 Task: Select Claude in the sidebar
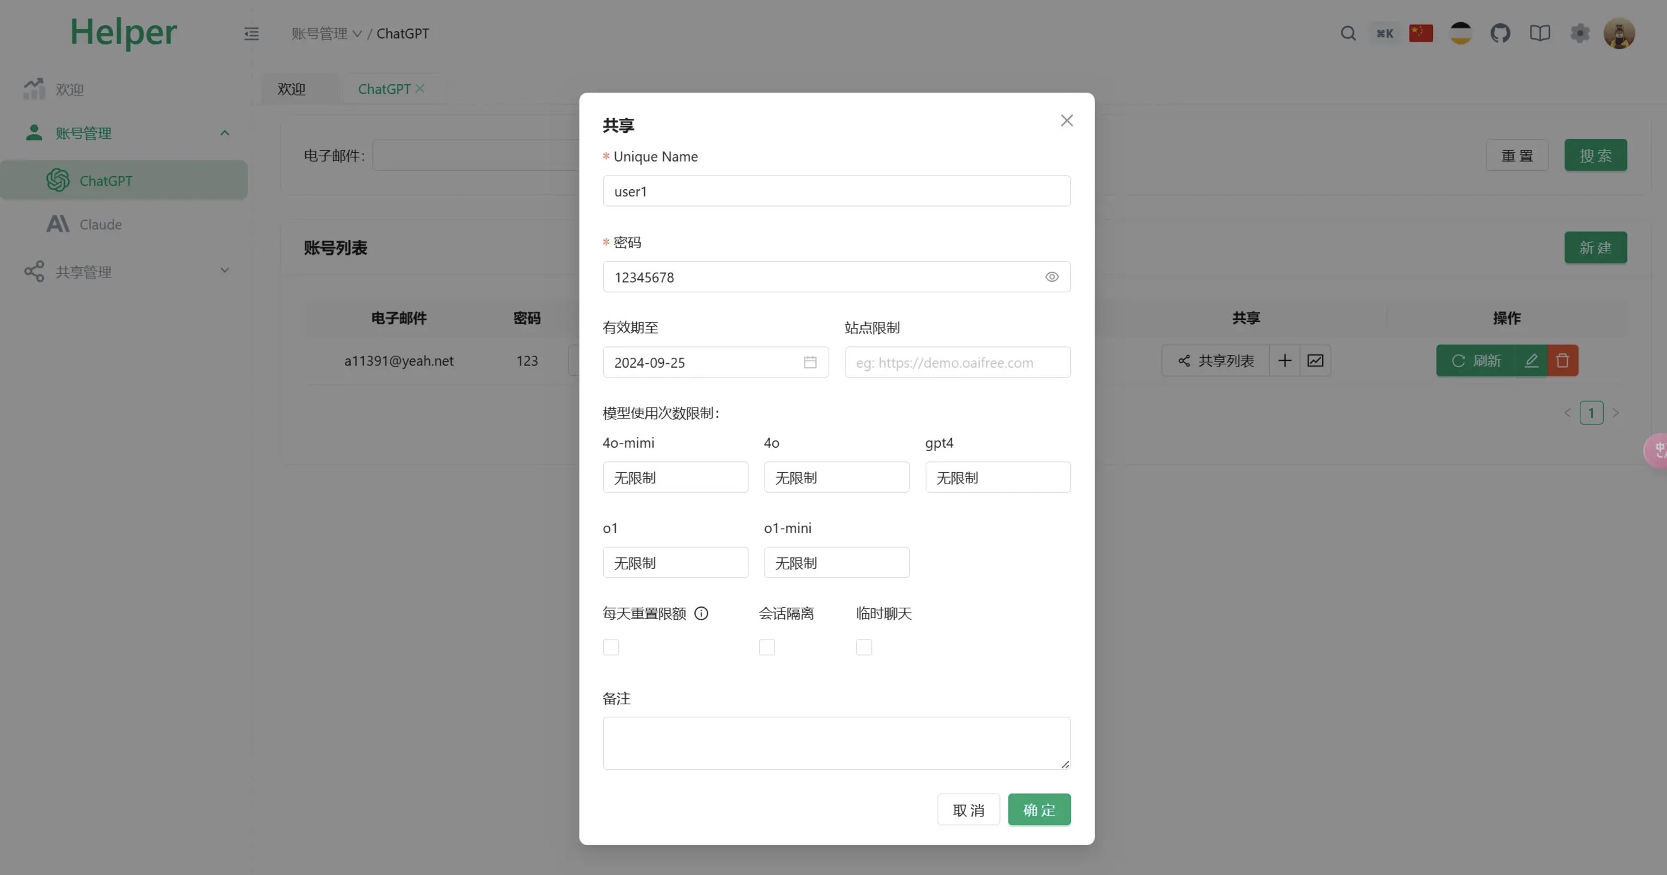click(x=100, y=224)
